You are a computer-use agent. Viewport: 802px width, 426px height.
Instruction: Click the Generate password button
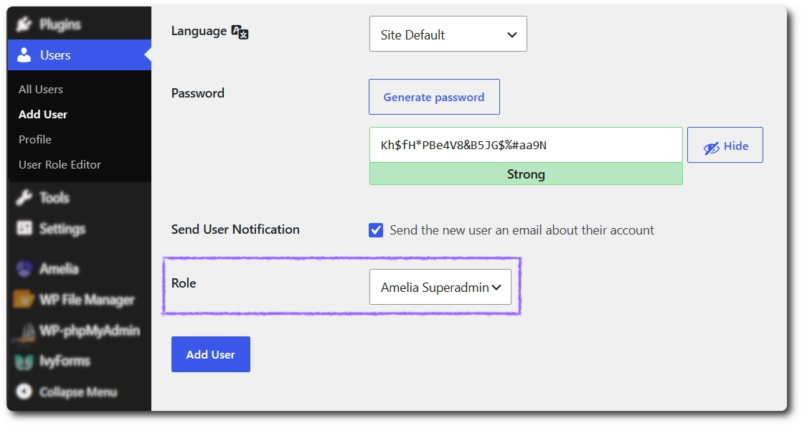434,97
